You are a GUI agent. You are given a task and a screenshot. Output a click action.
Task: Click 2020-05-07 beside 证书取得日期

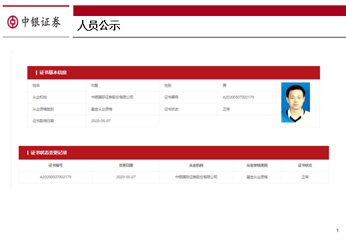pos(101,121)
